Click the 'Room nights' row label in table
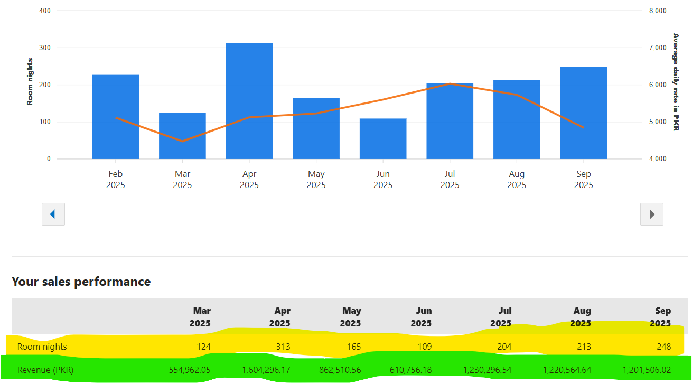The height and width of the screenshot is (383, 692). pos(42,347)
